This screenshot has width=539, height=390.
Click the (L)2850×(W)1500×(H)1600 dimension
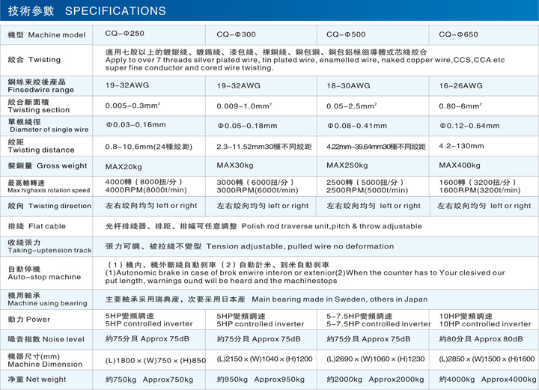[487, 359]
